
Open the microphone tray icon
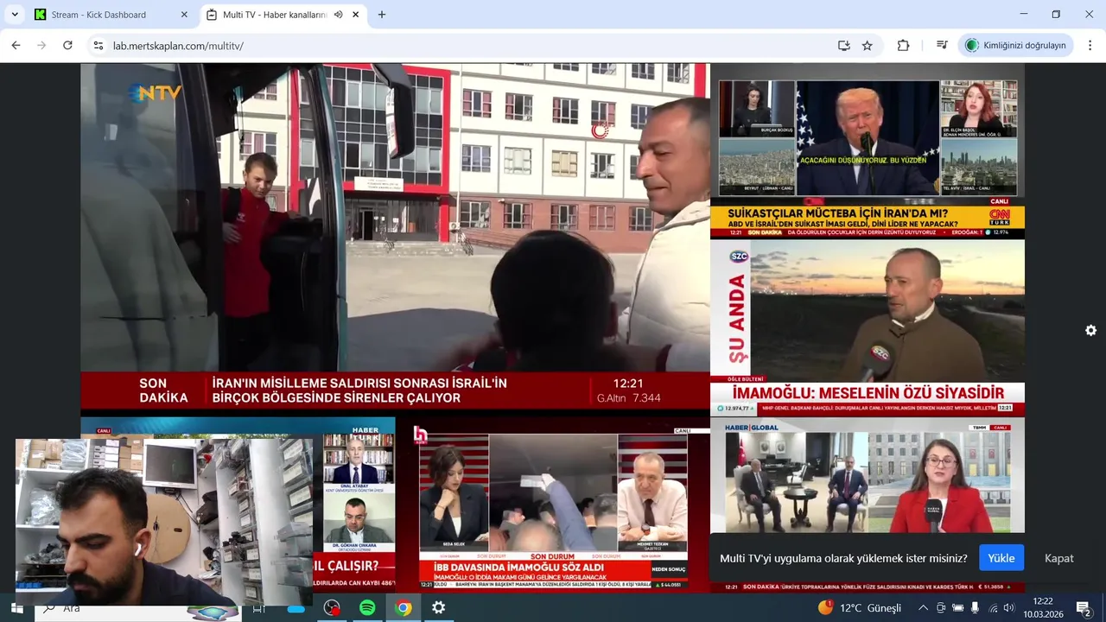click(975, 608)
